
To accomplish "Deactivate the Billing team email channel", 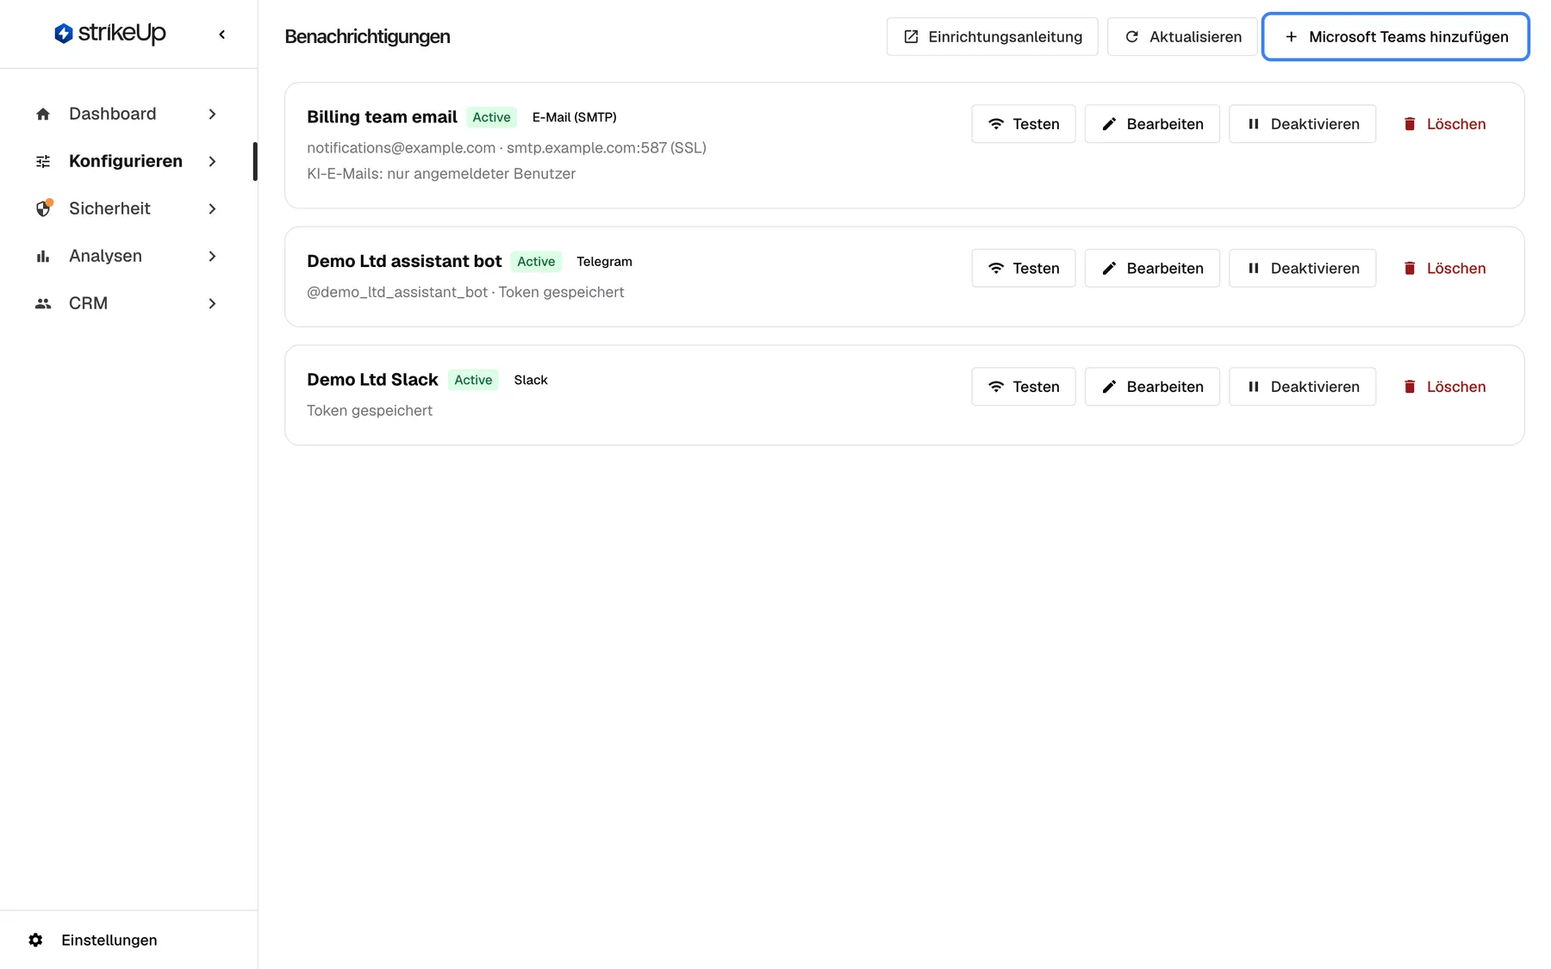I will pyautogui.click(x=1302, y=124).
